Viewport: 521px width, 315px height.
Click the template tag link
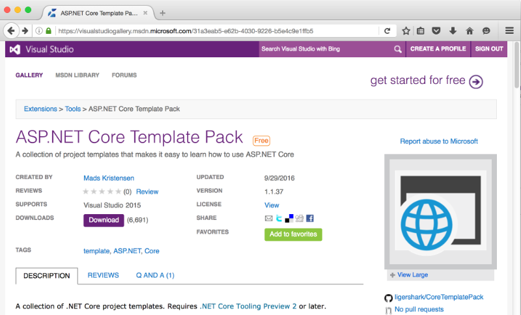tap(96, 251)
